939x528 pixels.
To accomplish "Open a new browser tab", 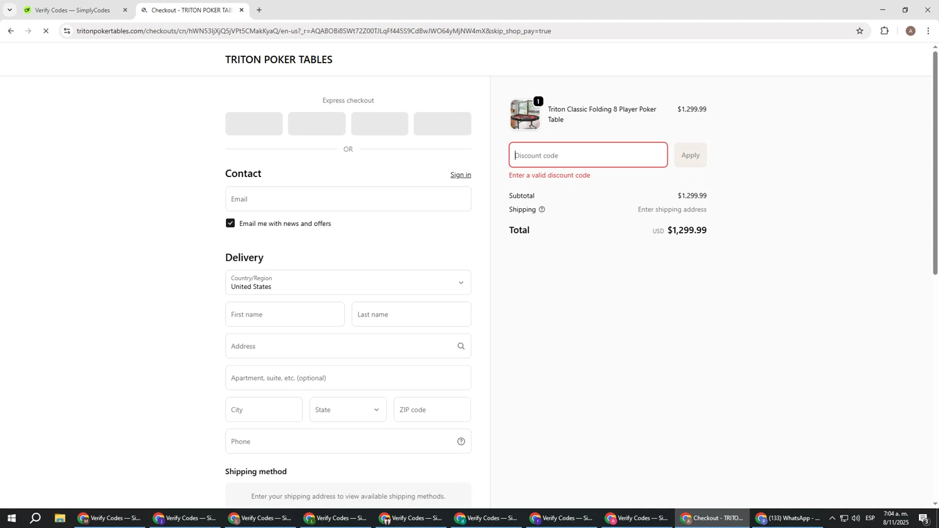I will (x=259, y=10).
